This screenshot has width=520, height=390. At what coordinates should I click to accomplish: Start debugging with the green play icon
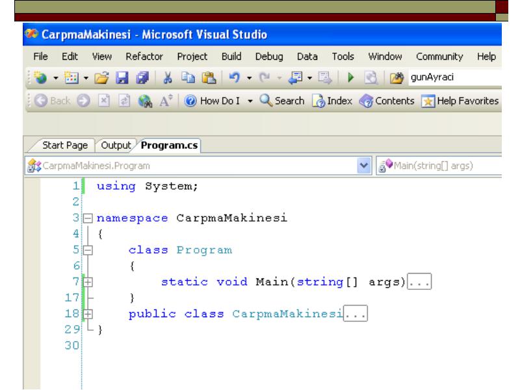pos(350,78)
